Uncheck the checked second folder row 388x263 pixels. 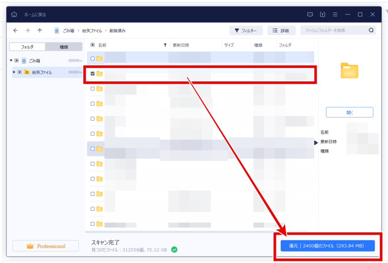[x=92, y=74]
